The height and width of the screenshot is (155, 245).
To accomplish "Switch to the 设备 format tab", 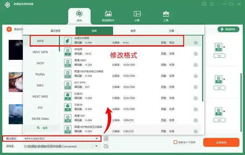I will (x=171, y=31).
